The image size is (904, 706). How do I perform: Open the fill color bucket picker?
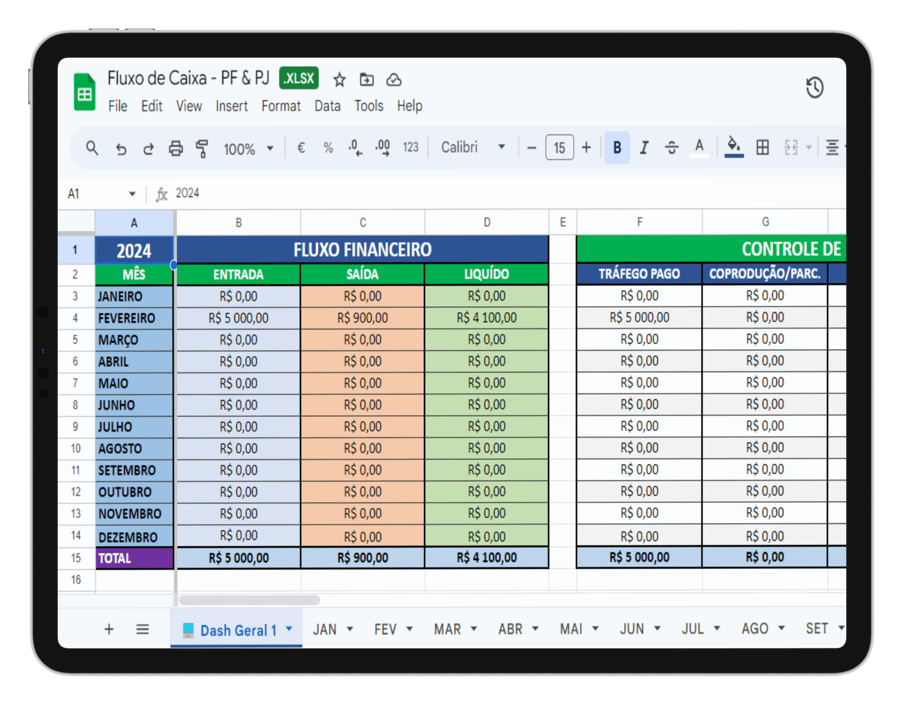pos(733,147)
